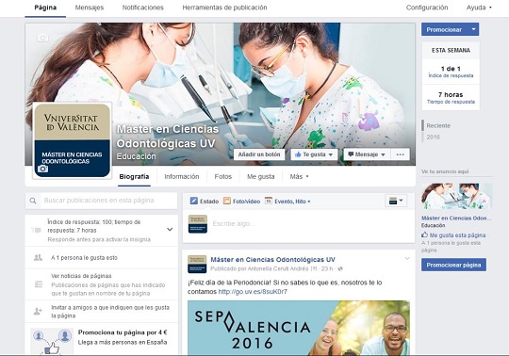The height and width of the screenshot is (356, 509).
Task: Select the Me gusta tab
Action: (261, 177)
